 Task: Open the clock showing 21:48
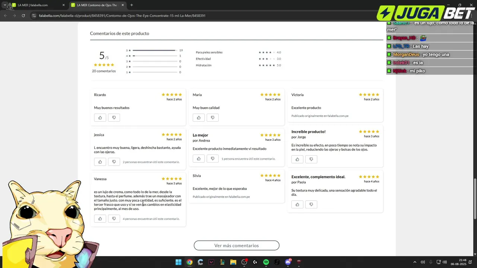[x=458, y=262]
